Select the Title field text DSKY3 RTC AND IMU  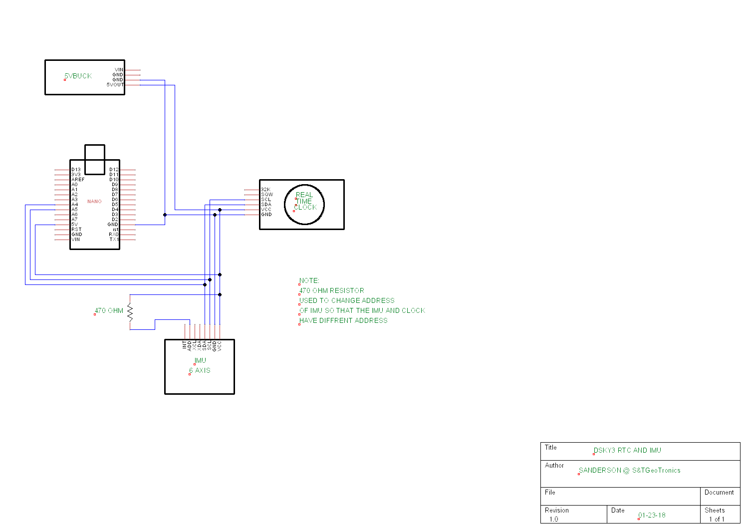coord(627,450)
